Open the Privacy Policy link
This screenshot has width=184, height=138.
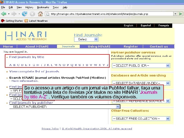tap(50, 129)
